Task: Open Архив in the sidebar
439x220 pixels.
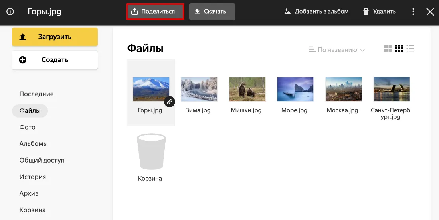Action: pos(29,193)
